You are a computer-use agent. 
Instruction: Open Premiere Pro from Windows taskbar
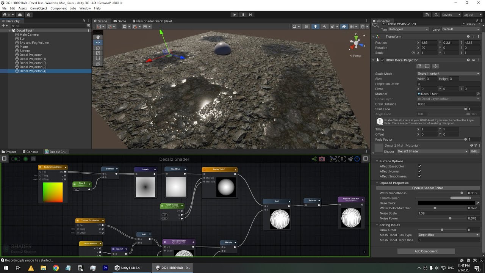[105, 268]
